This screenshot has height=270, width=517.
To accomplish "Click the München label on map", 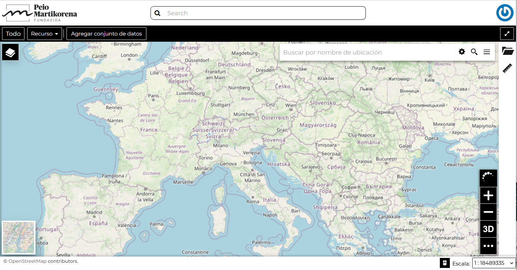I will 244,114.
